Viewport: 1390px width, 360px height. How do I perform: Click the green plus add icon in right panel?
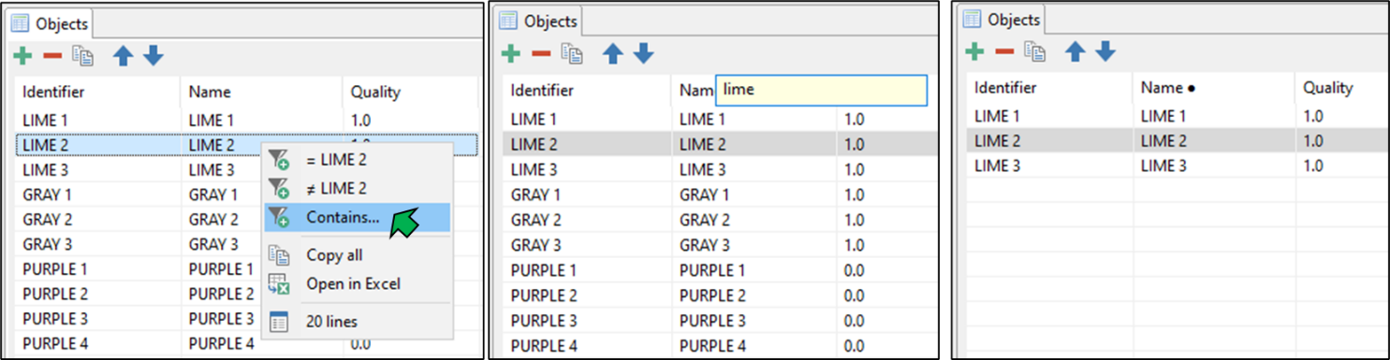tap(974, 51)
